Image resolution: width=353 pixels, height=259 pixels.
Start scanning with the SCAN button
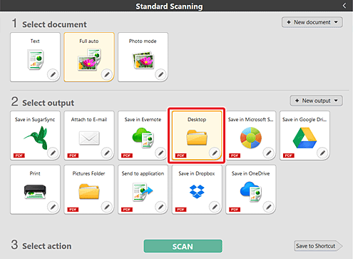tap(183, 246)
